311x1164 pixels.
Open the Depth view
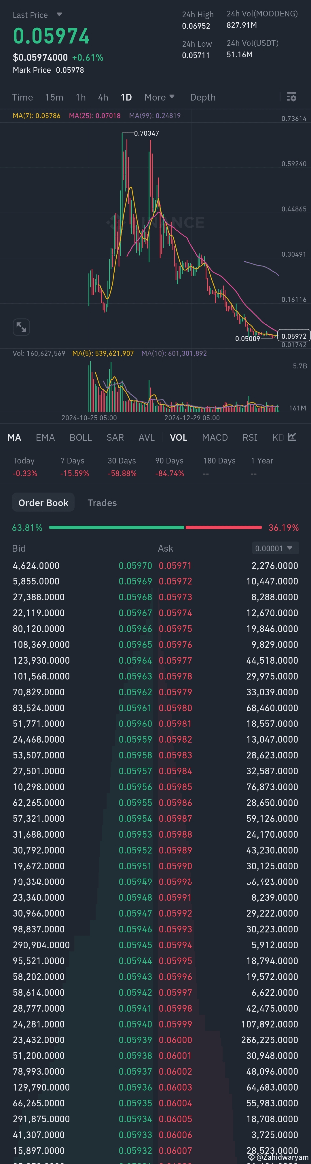(x=202, y=97)
